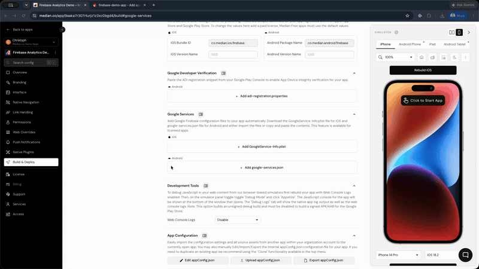Click the iOS Bundle ID field

(233, 43)
